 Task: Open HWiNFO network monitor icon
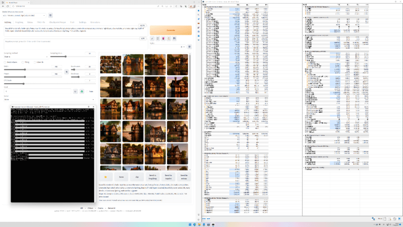(373, 219)
